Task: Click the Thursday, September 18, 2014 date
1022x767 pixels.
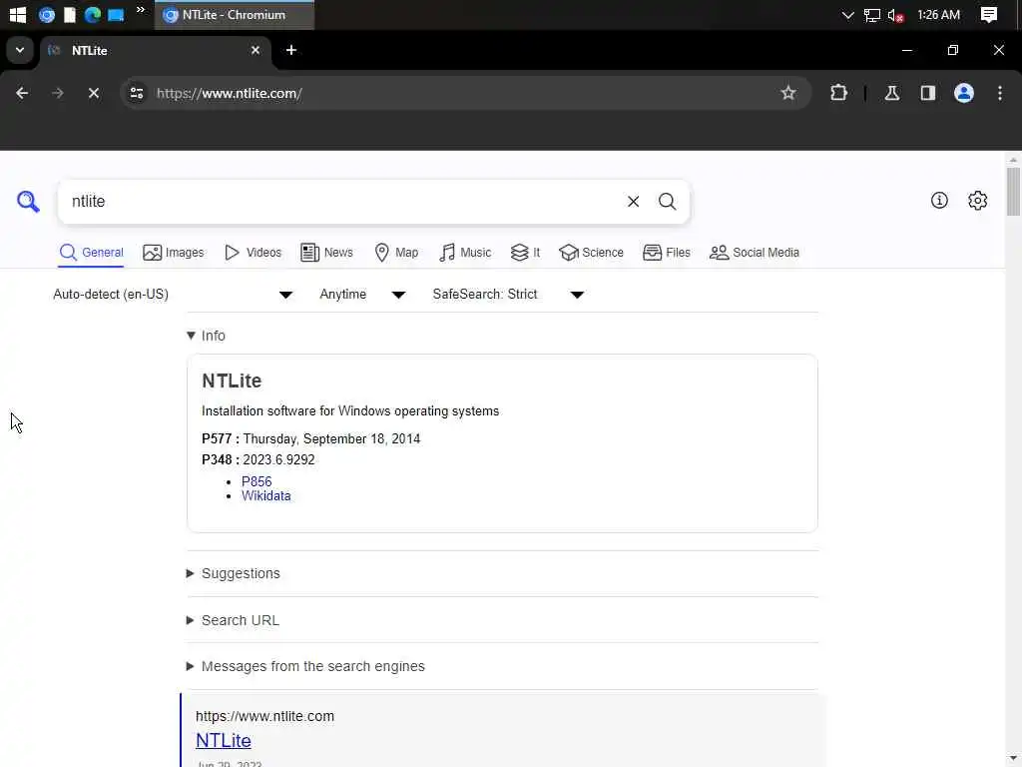Action: (331, 439)
